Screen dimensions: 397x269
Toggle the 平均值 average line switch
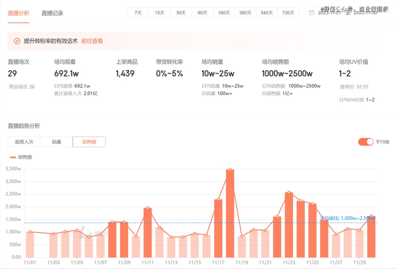tap(366, 142)
